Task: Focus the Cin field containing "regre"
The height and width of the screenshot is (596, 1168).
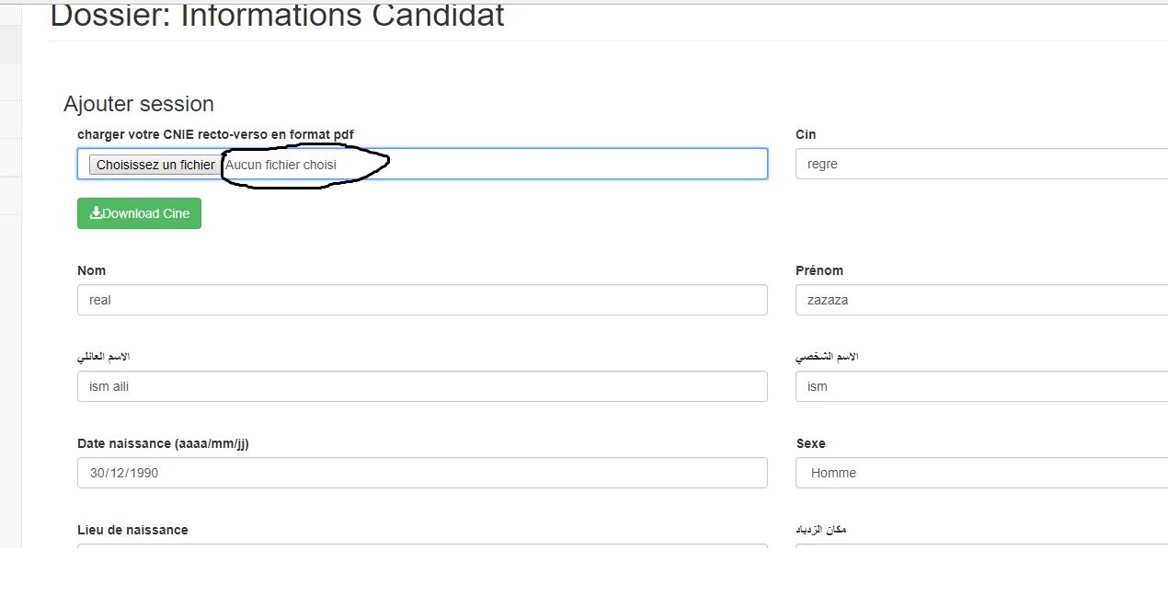Action: pos(980,165)
